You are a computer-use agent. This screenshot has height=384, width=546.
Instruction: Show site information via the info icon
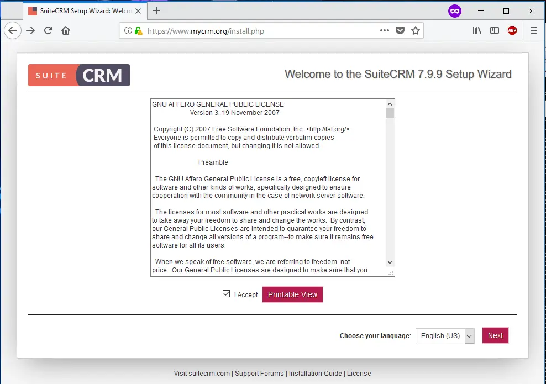128,30
